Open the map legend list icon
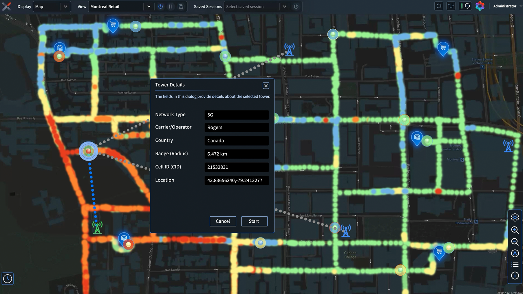This screenshot has width=523, height=294. 515,264
